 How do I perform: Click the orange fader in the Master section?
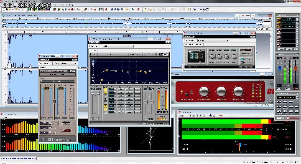click(296, 68)
